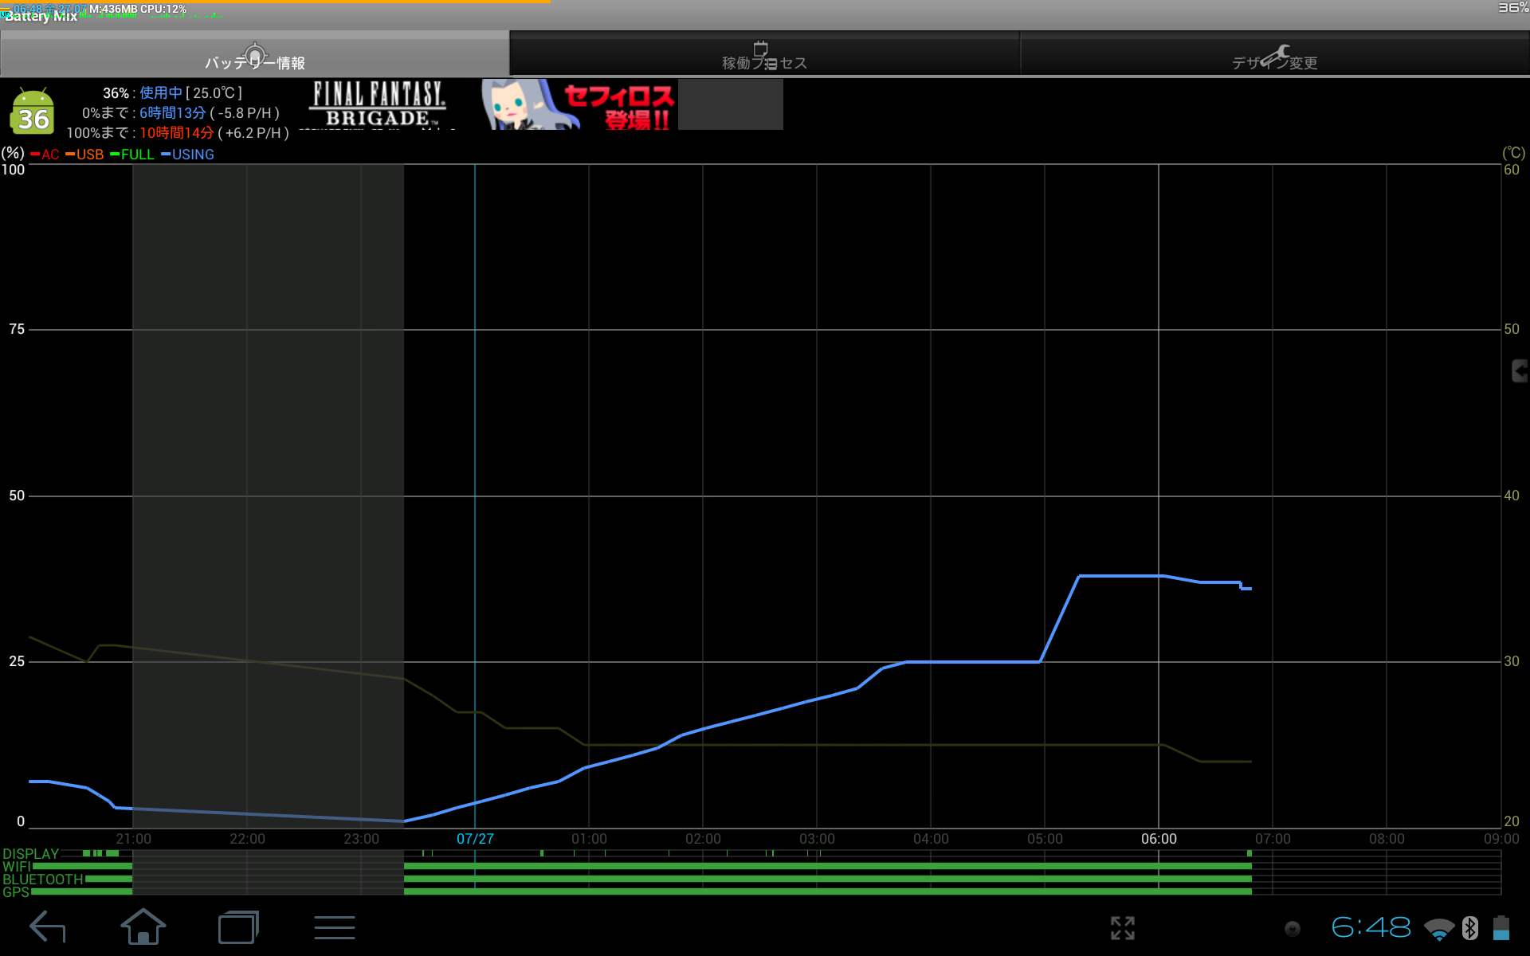Tap the 21:00 time axis label

click(133, 839)
